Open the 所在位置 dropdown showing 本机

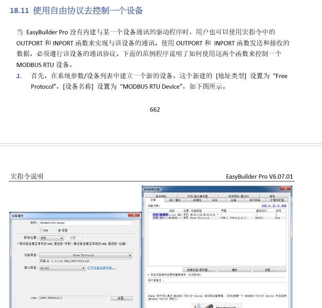(x=51, y=238)
